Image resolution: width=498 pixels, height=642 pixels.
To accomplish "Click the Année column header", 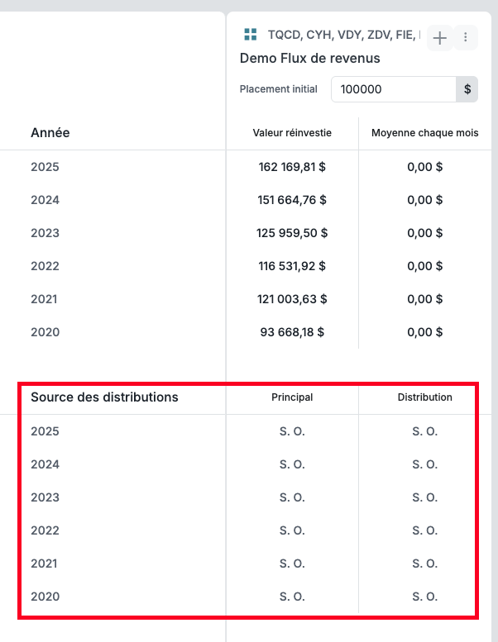I will tap(50, 133).
